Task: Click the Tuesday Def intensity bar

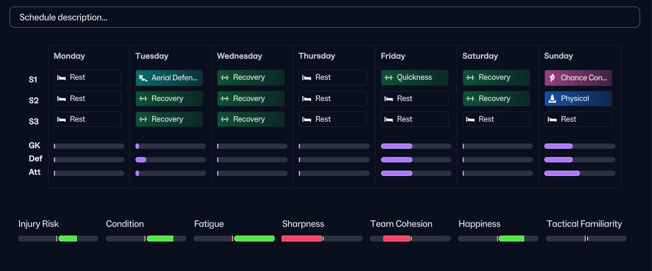Action: click(170, 160)
